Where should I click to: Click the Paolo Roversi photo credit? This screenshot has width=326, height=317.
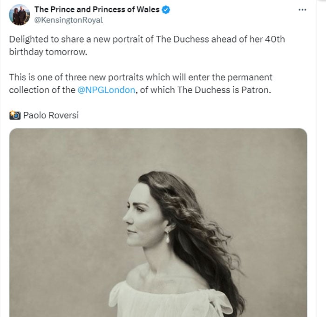click(51, 115)
